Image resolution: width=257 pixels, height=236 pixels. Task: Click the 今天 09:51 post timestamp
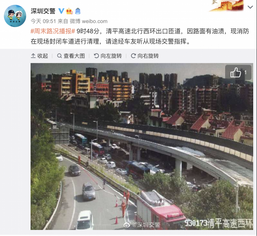click(43, 21)
